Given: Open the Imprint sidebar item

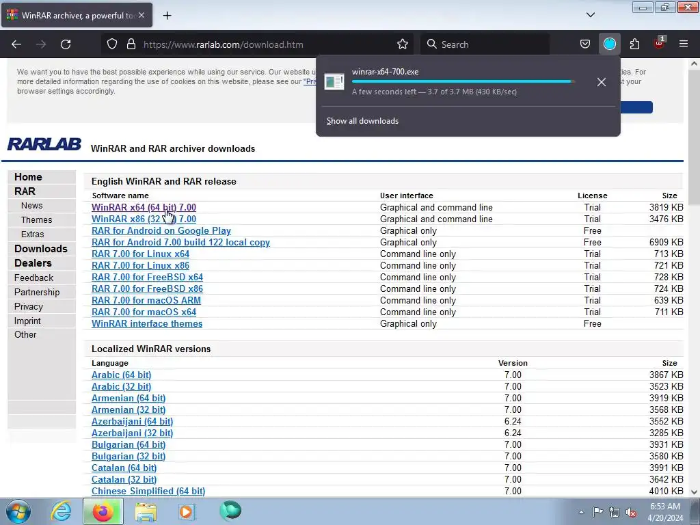Looking at the screenshot, I should (x=27, y=321).
